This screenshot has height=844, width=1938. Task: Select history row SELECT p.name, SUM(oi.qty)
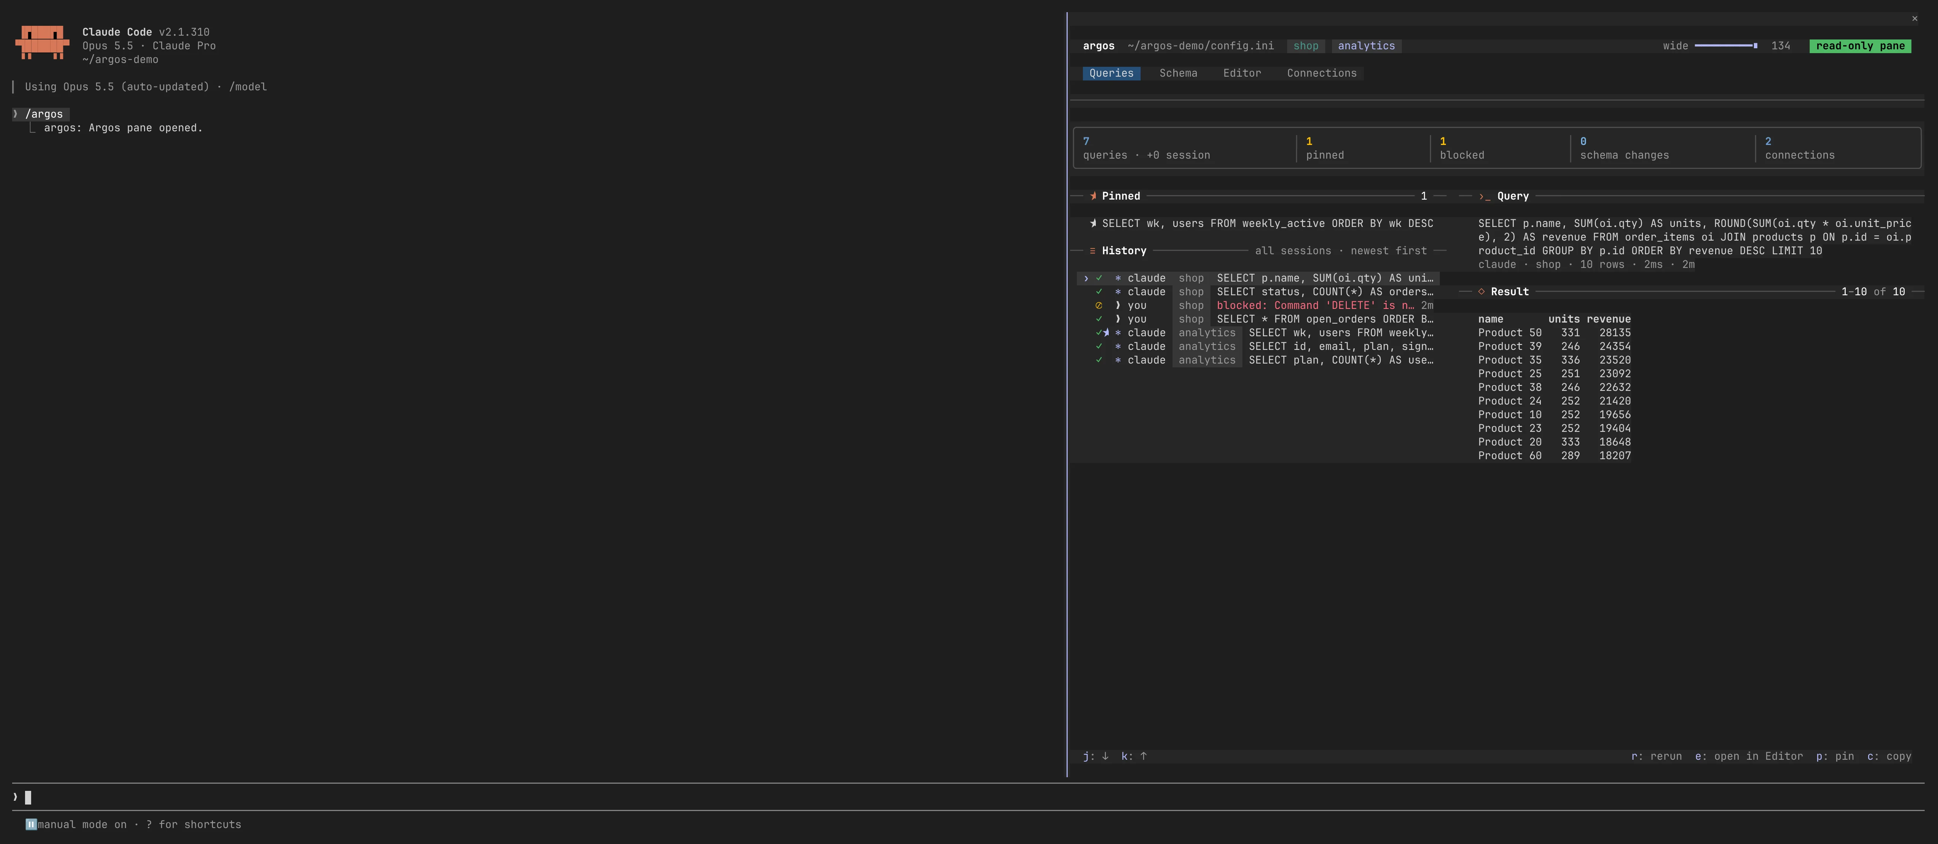click(1258, 278)
